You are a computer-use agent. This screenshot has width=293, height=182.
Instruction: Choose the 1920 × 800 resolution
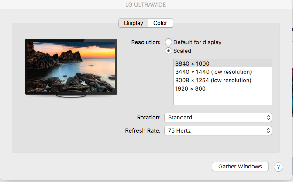[x=223, y=88]
